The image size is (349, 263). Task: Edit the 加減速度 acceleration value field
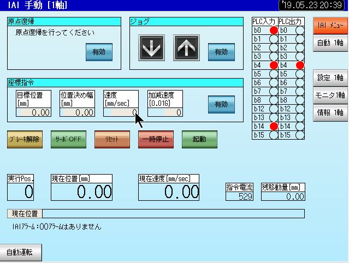[165, 112]
